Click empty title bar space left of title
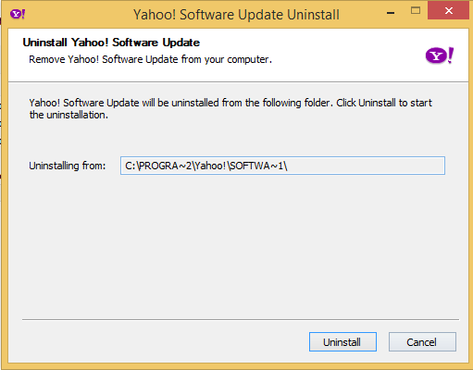The image size is (473, 370). tap(77, 14)
